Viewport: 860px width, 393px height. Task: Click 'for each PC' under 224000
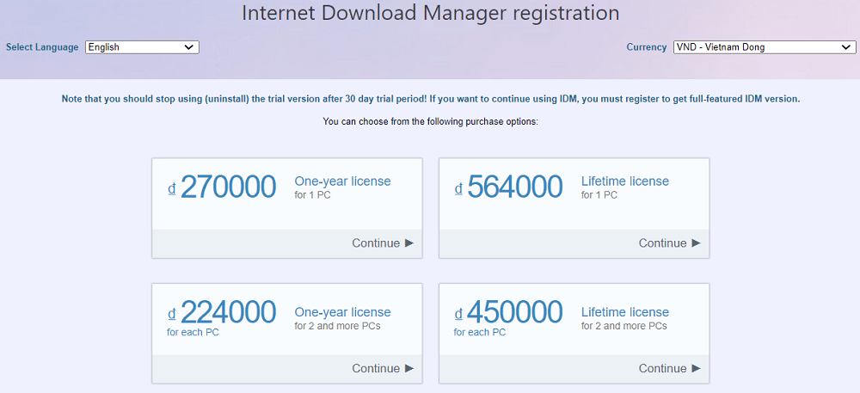point(193,332)
